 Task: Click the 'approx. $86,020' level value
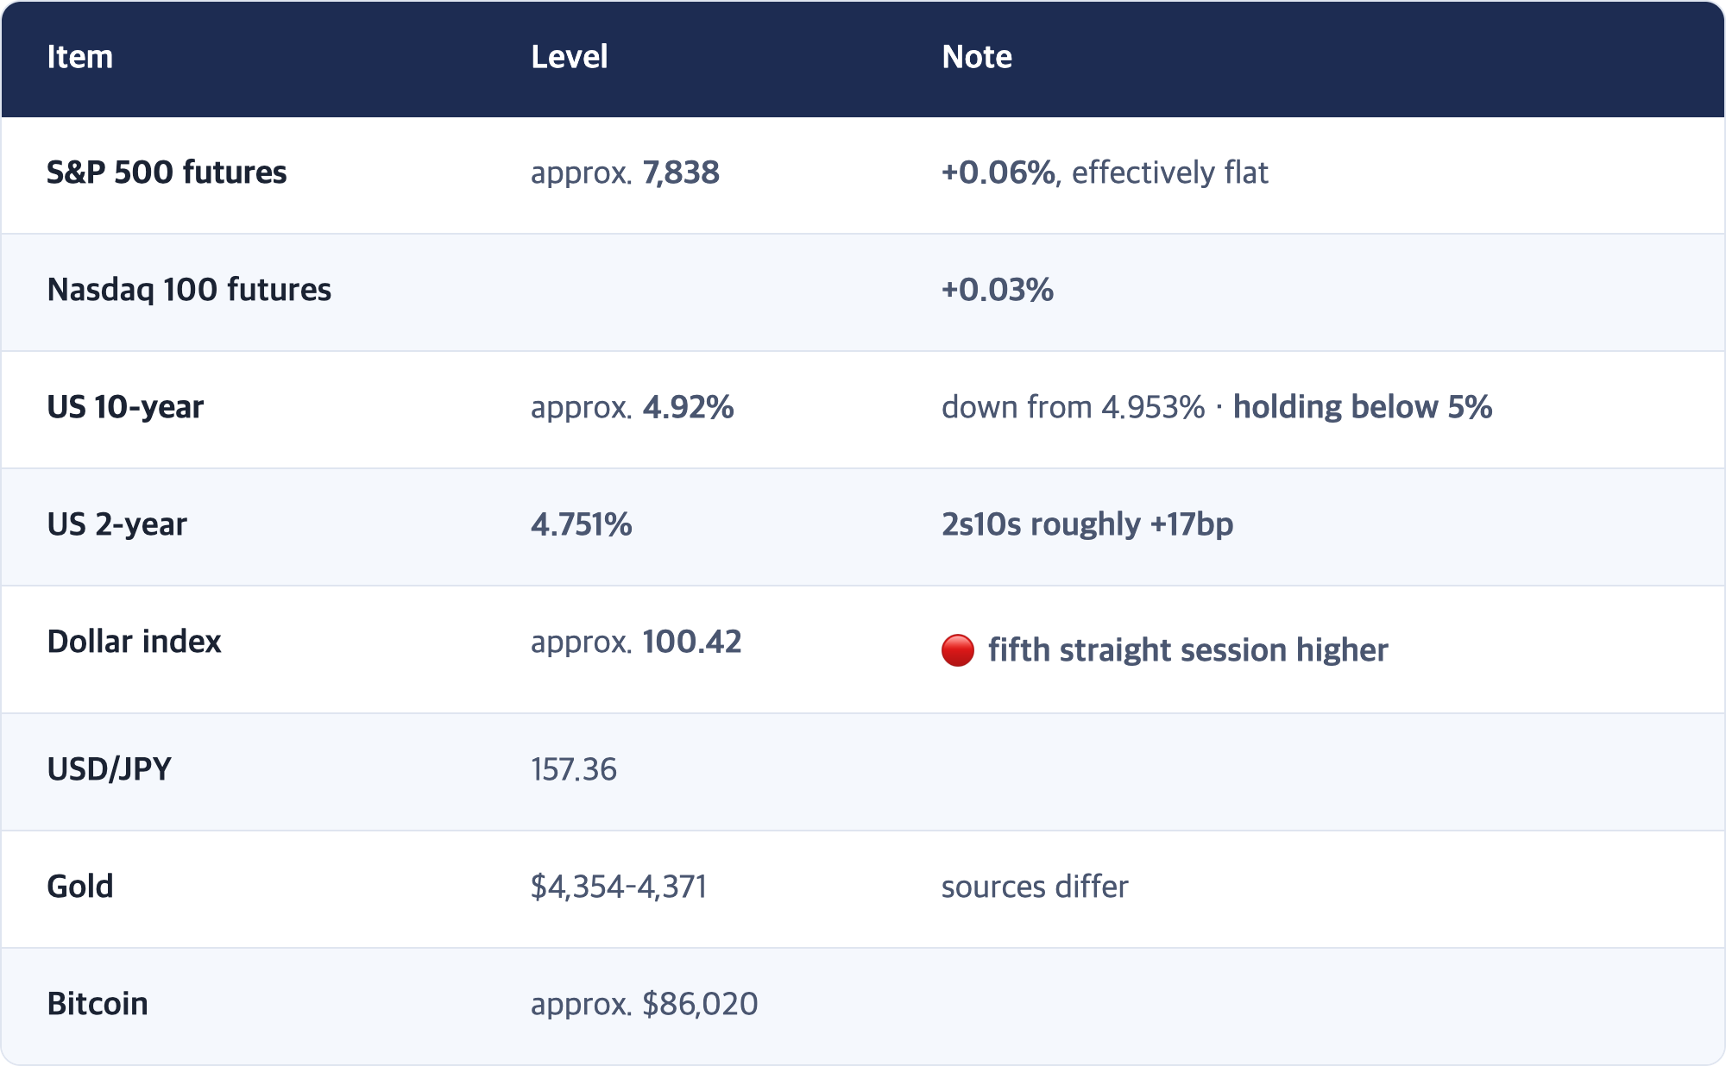point(645,1004)
